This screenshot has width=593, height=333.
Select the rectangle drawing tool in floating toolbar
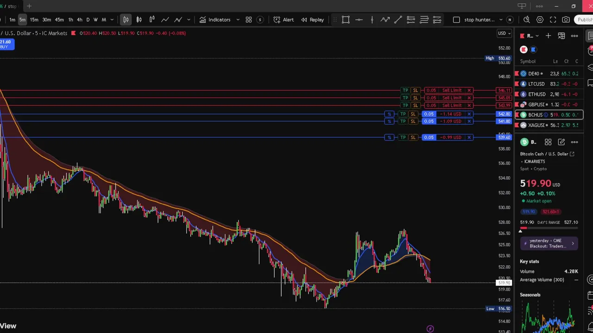[346, 19]
